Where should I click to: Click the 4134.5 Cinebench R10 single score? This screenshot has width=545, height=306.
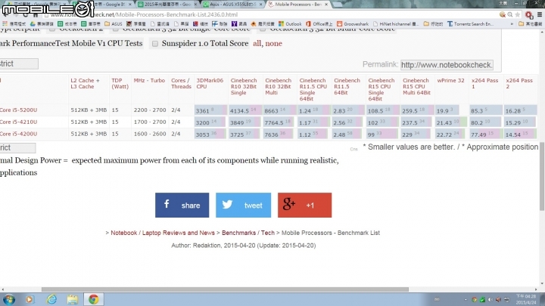(244, 110)
